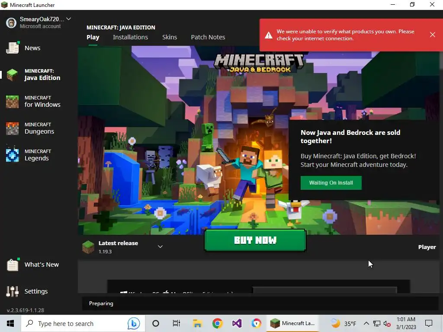
Task: Click the Waiting On Install button
Action: click(331, 183)
